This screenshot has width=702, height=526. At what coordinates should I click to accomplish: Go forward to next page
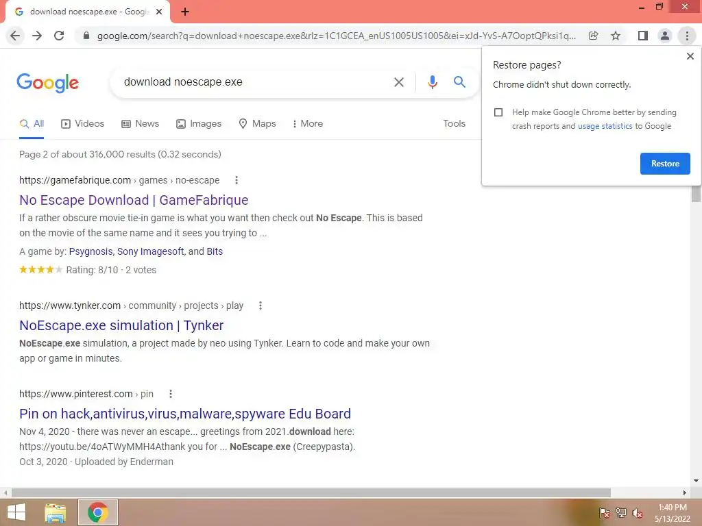[x=37, y=36]
